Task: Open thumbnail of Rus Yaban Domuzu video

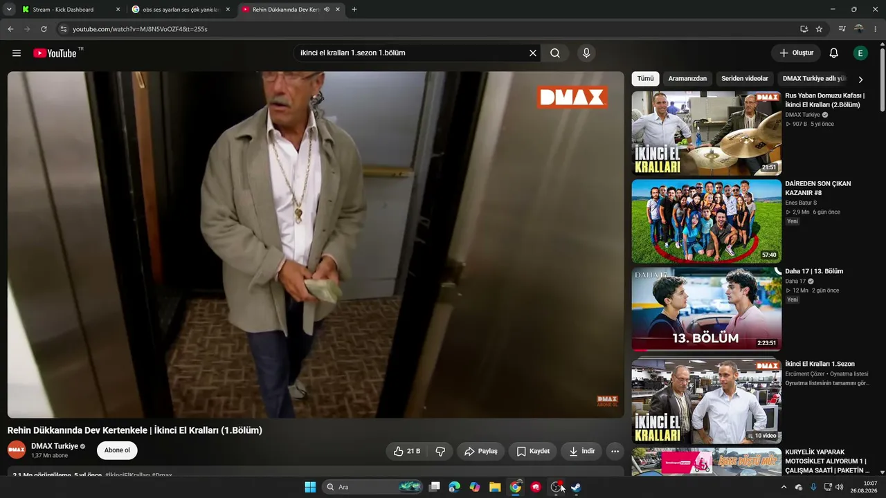Action: coord(706,133)
